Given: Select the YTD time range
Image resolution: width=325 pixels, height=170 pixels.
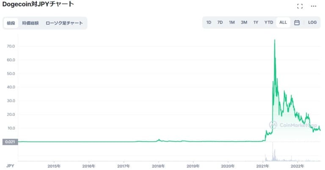Looking at the screenshot, I should coord(269,22).
